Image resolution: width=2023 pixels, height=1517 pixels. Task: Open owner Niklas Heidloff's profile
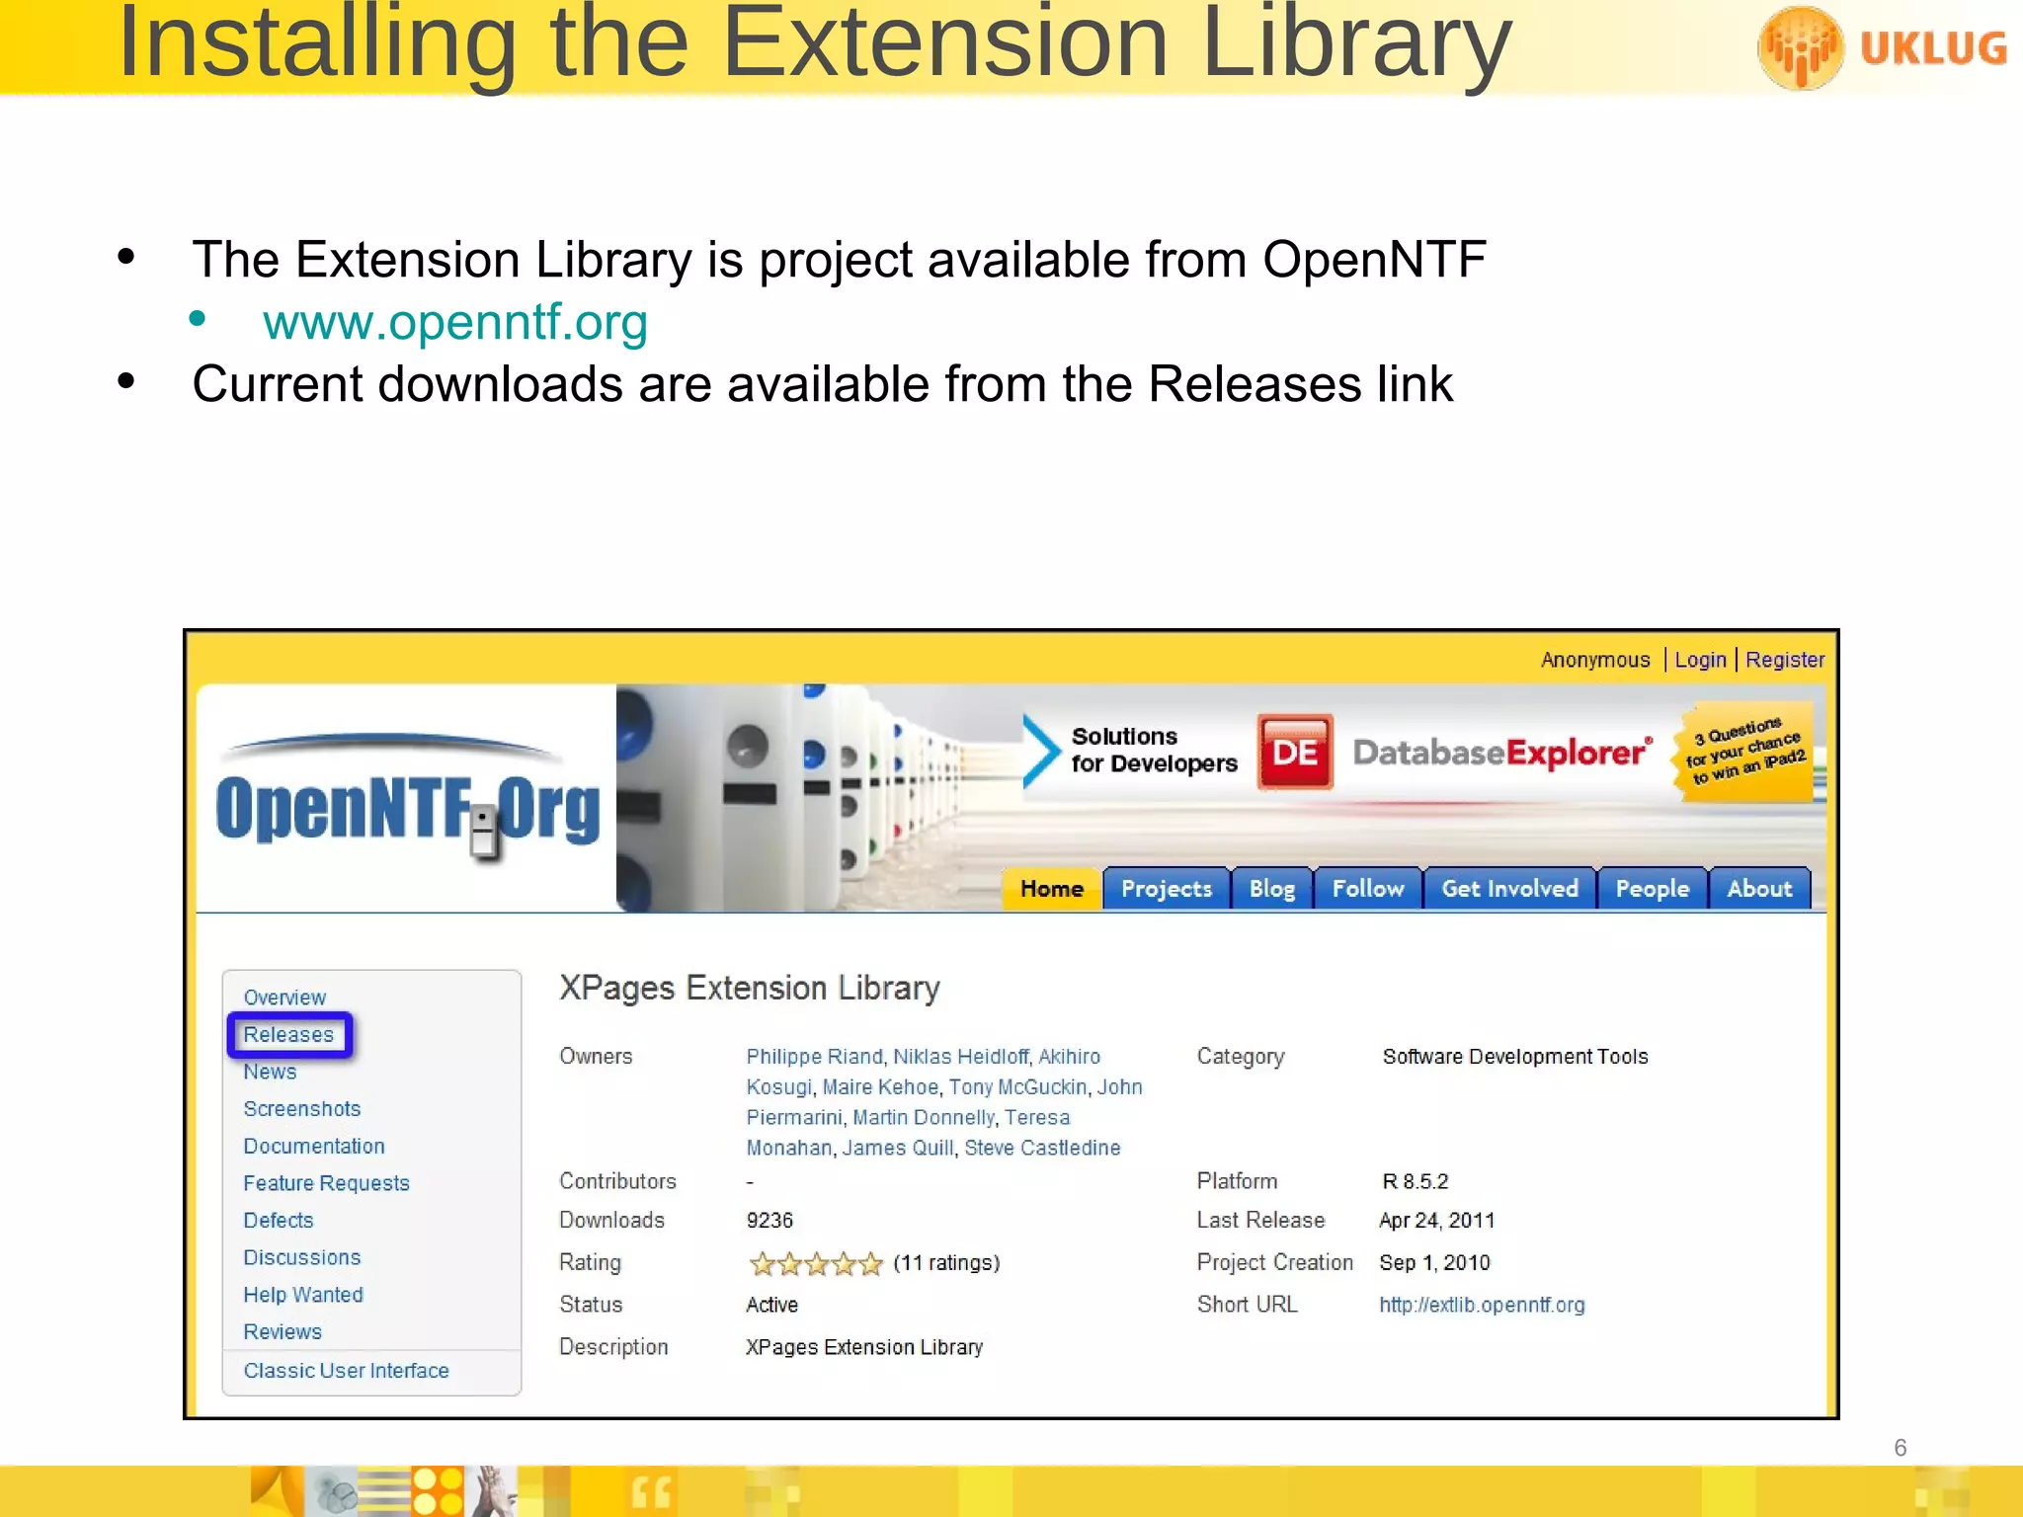[960, 1057]
